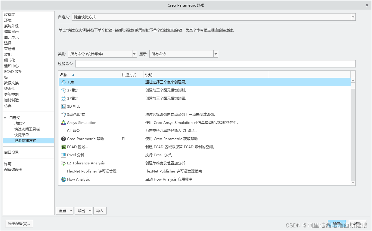
Task: Select 收藏夹 in the left panel
Action: click(10, 14)
